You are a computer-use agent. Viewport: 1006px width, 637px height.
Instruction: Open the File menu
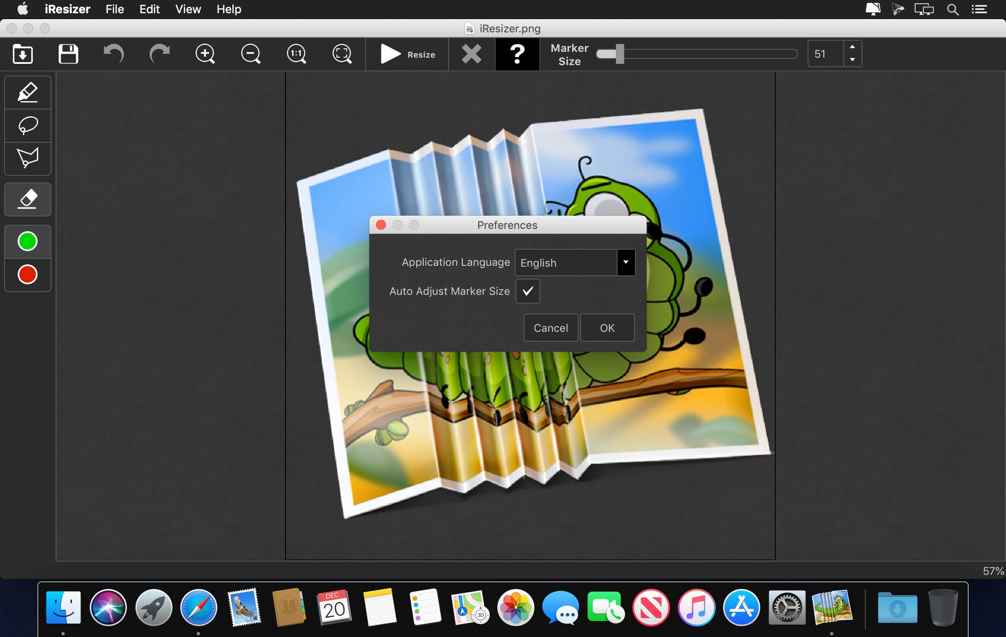click(x=115, y=9)
